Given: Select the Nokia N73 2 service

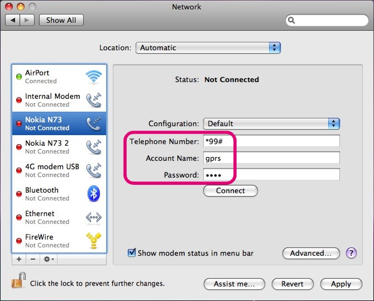Looking at the screenshot, I should pyautogui.click(x=59, y=147).
